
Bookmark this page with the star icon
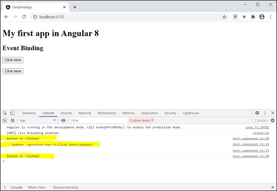(x=224, y=17)
